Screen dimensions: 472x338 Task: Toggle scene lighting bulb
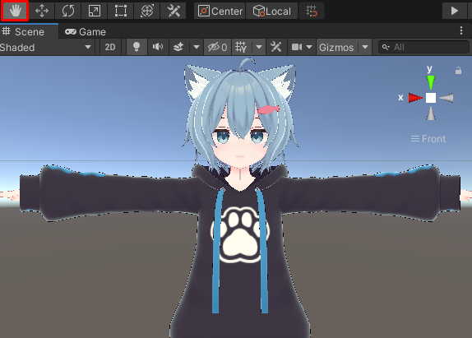[137, 47]
